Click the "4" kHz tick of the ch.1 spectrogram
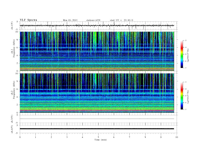 [18, 55]
